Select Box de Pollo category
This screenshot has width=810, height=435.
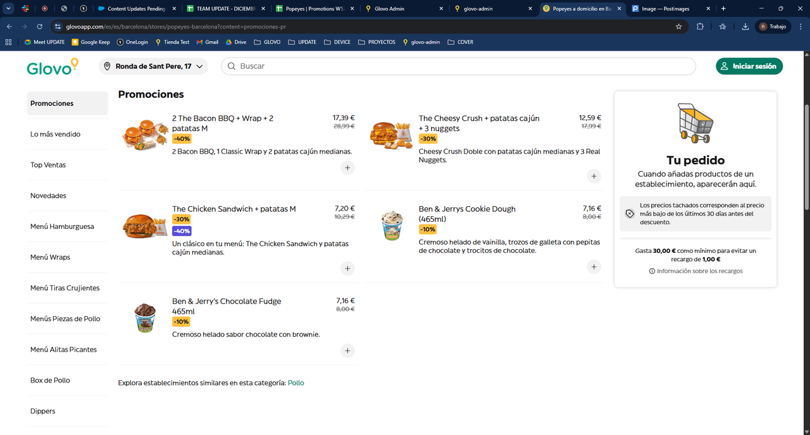(x=67, y=381)
